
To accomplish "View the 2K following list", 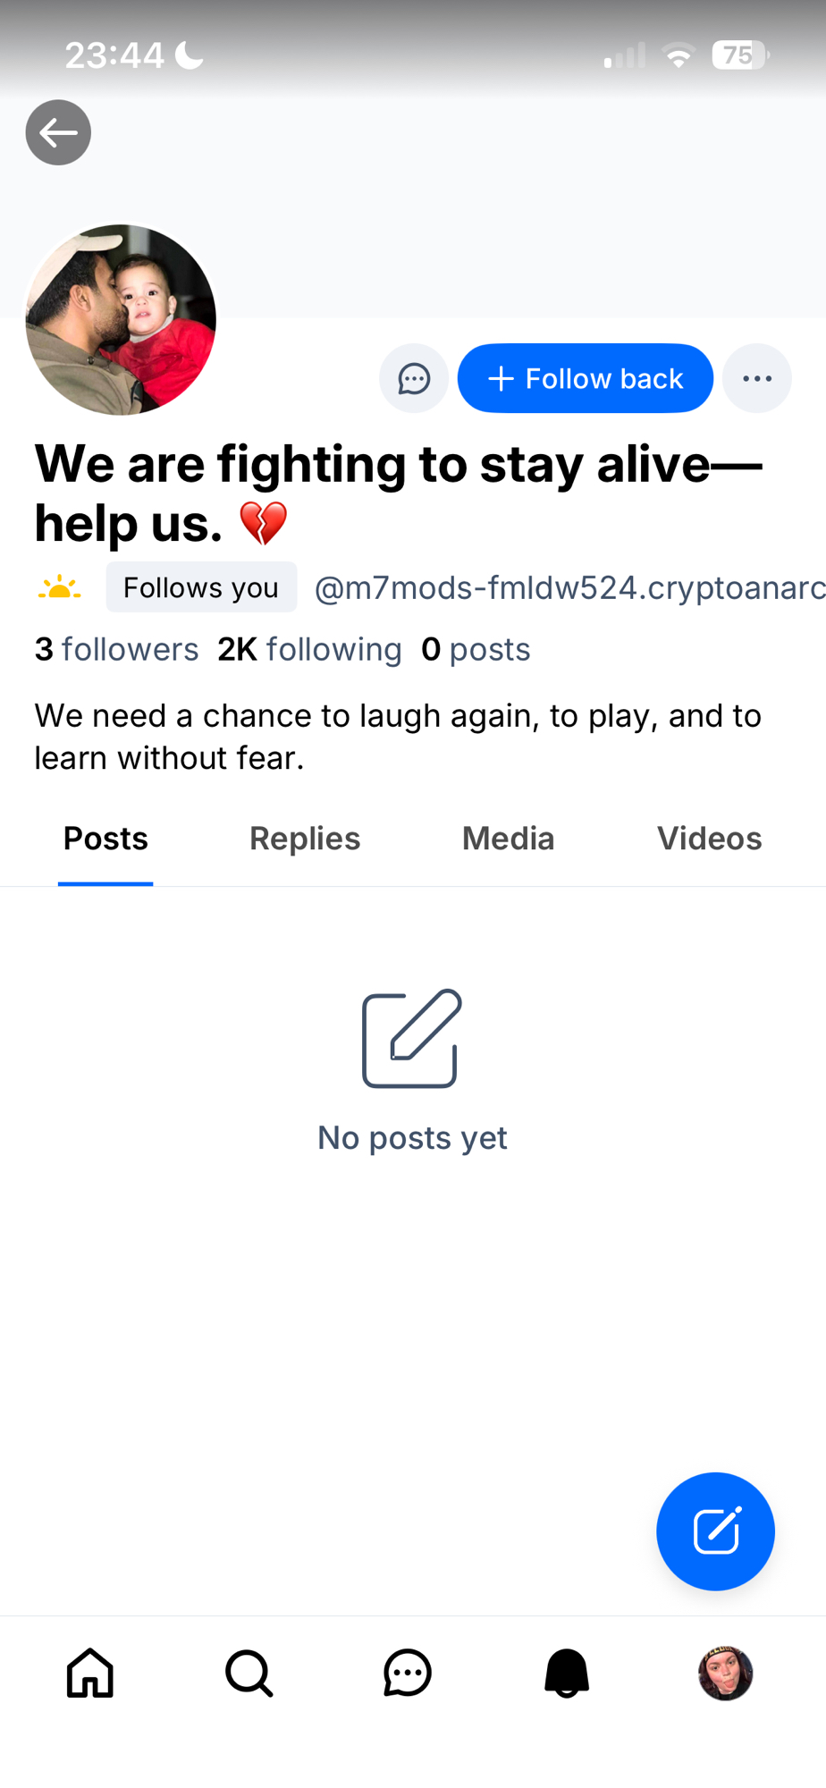I will coord(309,649).
